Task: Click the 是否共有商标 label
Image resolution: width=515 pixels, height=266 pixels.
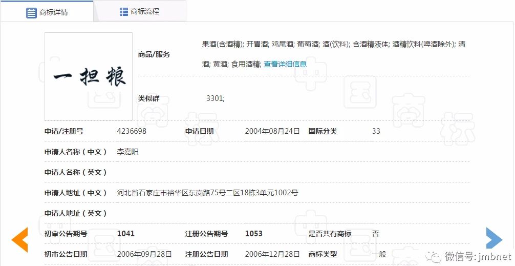Action: click(330, 234)
